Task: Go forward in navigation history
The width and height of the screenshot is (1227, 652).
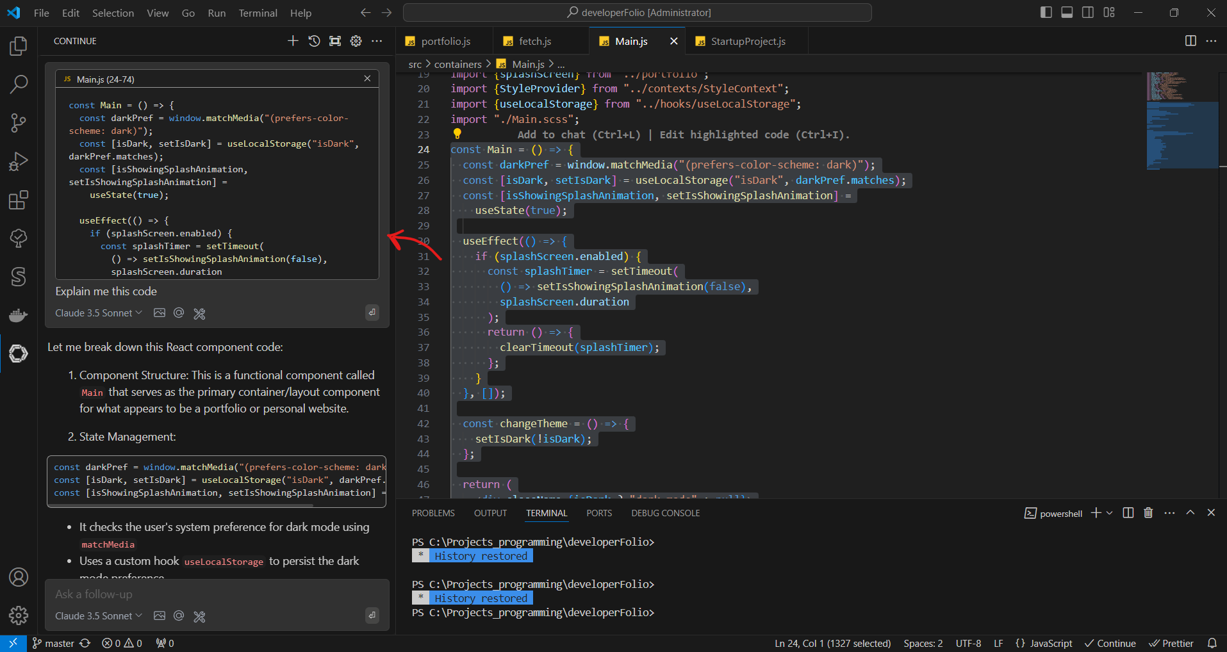Action: click(x=386, y=12)
